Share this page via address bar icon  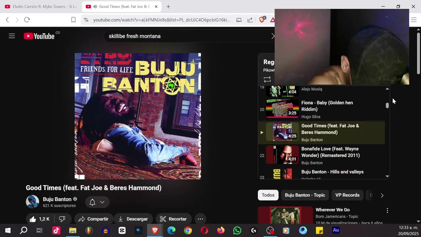click(250, 20)
